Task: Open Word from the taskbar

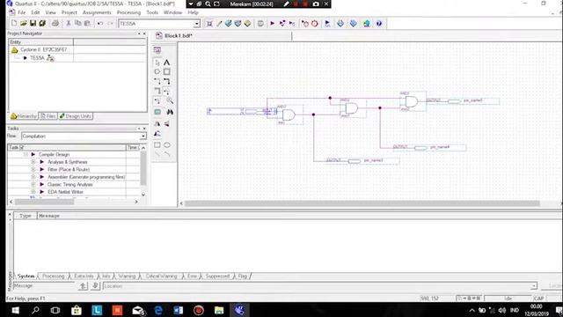Action: coord(179,310)
